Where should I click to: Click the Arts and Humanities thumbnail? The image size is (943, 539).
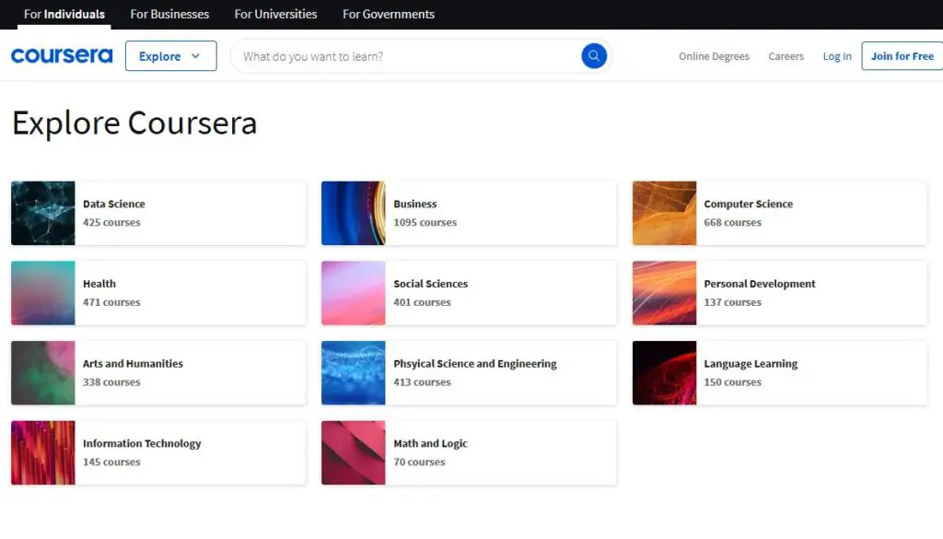[x=42, y=373]
